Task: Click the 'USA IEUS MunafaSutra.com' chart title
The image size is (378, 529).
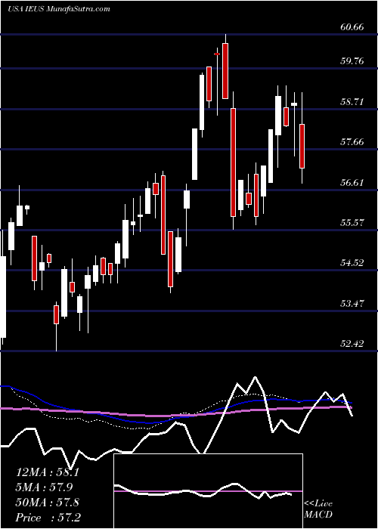Action: click(x=59, y=8)
